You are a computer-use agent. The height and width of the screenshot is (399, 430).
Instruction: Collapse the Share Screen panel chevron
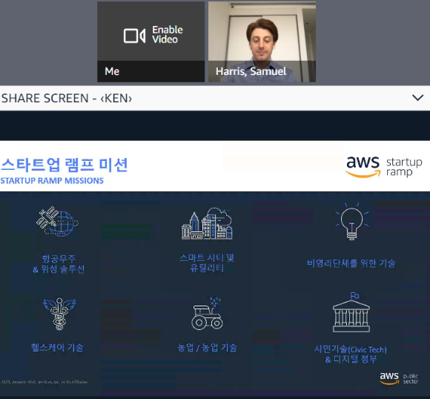click(x=417, y=98)
